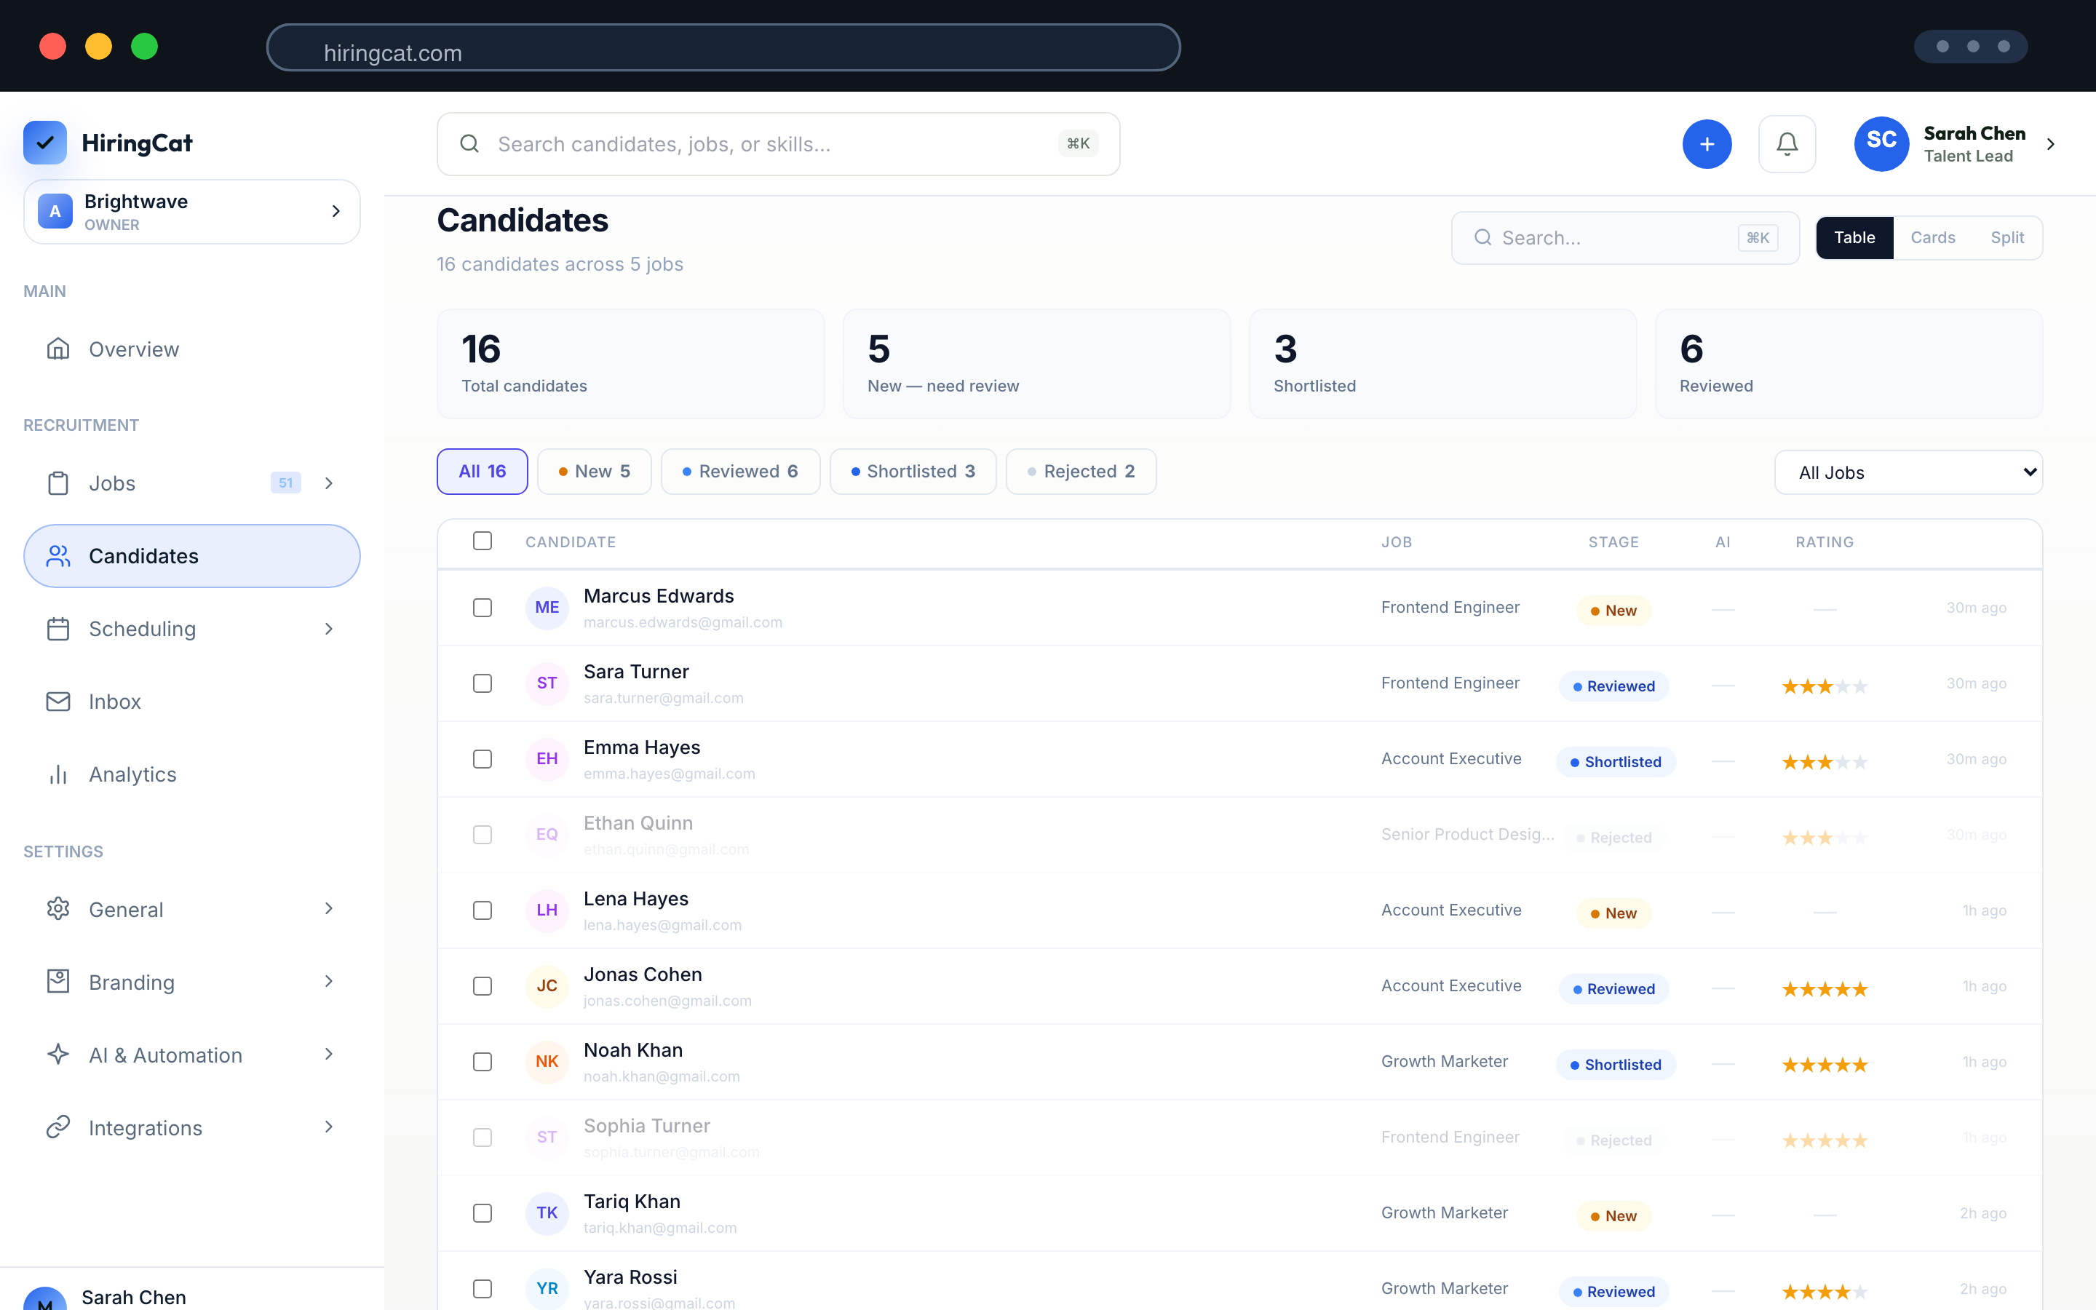This screenshot has width=2096, height=1310.
Task: Check the Marcus Edwards row checkbox
Action: point(483,608)
